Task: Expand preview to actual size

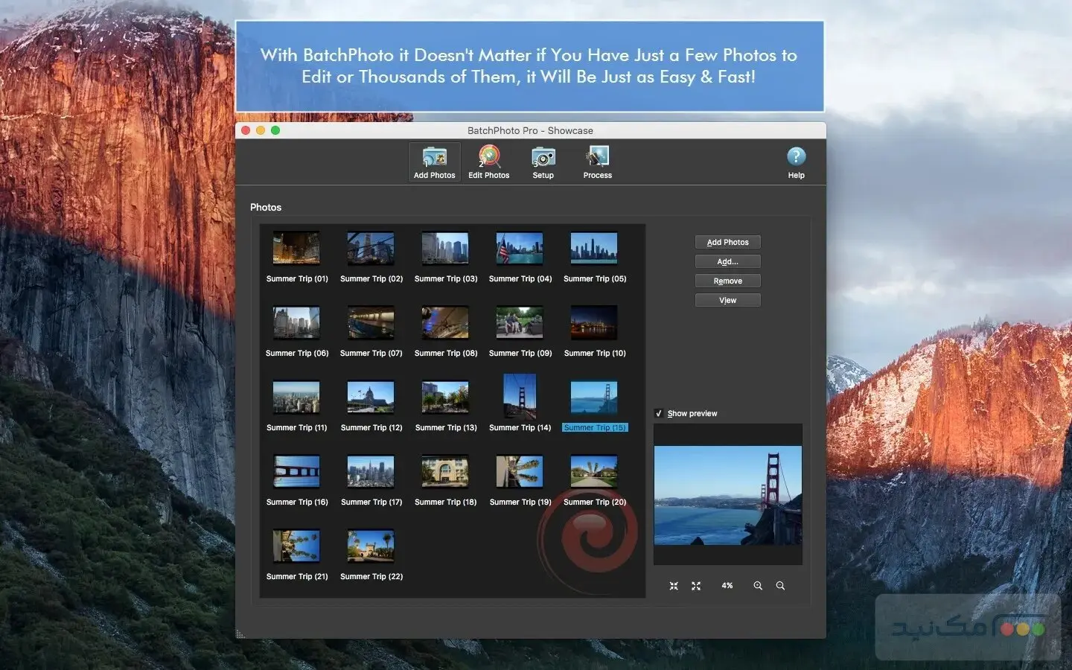Action: [696, 586]
